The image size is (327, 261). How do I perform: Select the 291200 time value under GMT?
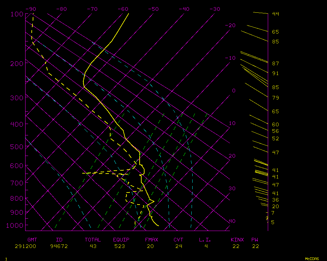(x=26, y=246)
